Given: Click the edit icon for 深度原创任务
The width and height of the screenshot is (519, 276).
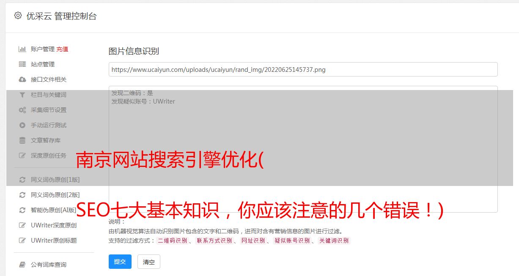Looking at the screenshot, I should [x=22, y=156].
